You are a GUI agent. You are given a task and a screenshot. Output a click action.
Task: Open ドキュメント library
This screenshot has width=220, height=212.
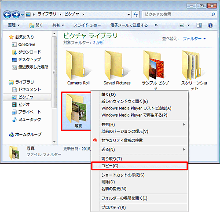(x=26, y=89)
